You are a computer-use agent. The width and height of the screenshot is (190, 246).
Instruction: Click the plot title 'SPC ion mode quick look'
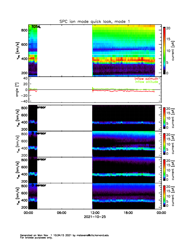(x=95, y=21)
